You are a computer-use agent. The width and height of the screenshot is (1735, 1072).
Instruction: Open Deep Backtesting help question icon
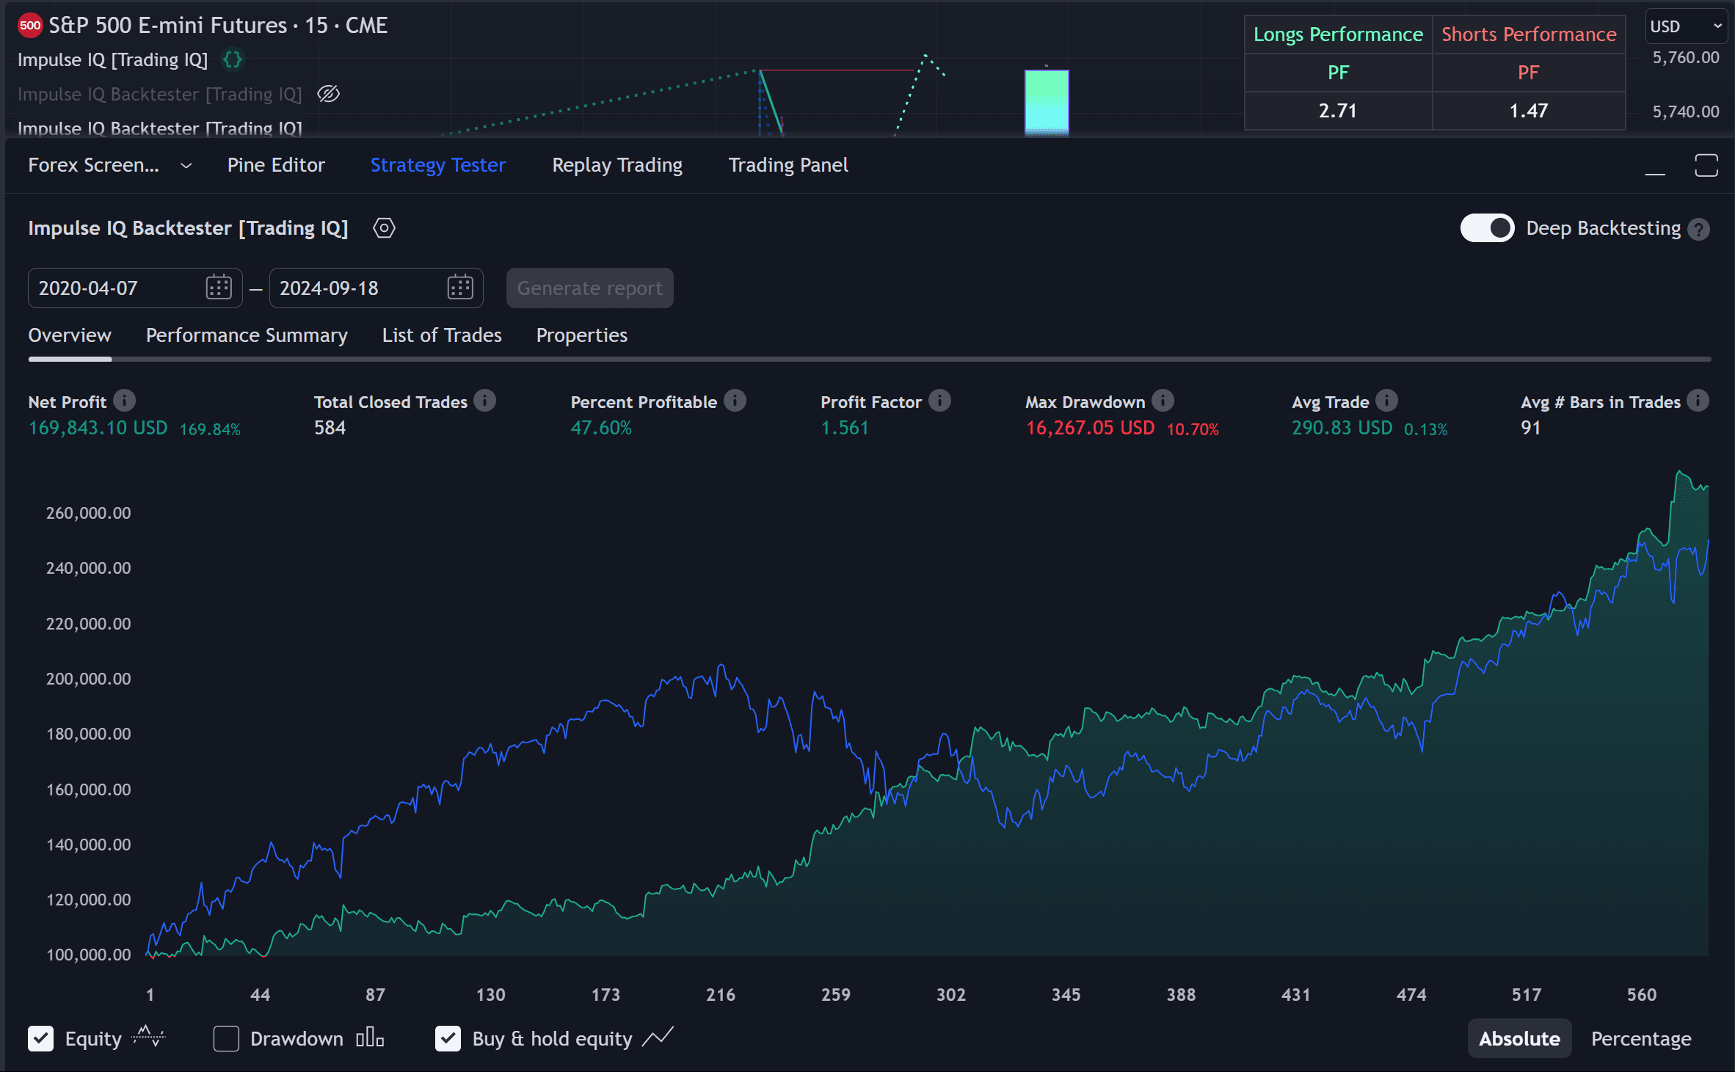coord(1698,230)
